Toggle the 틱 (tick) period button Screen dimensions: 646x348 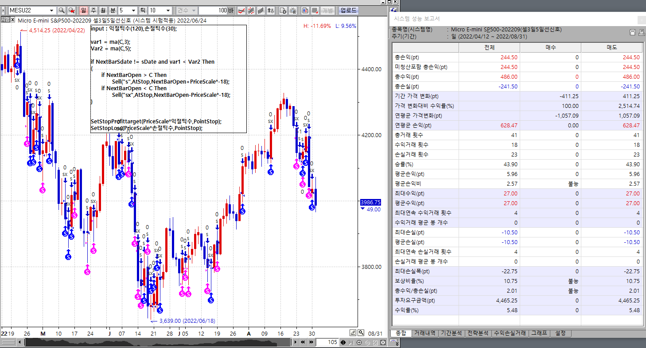pyautogui.click(x=143, y=10)
